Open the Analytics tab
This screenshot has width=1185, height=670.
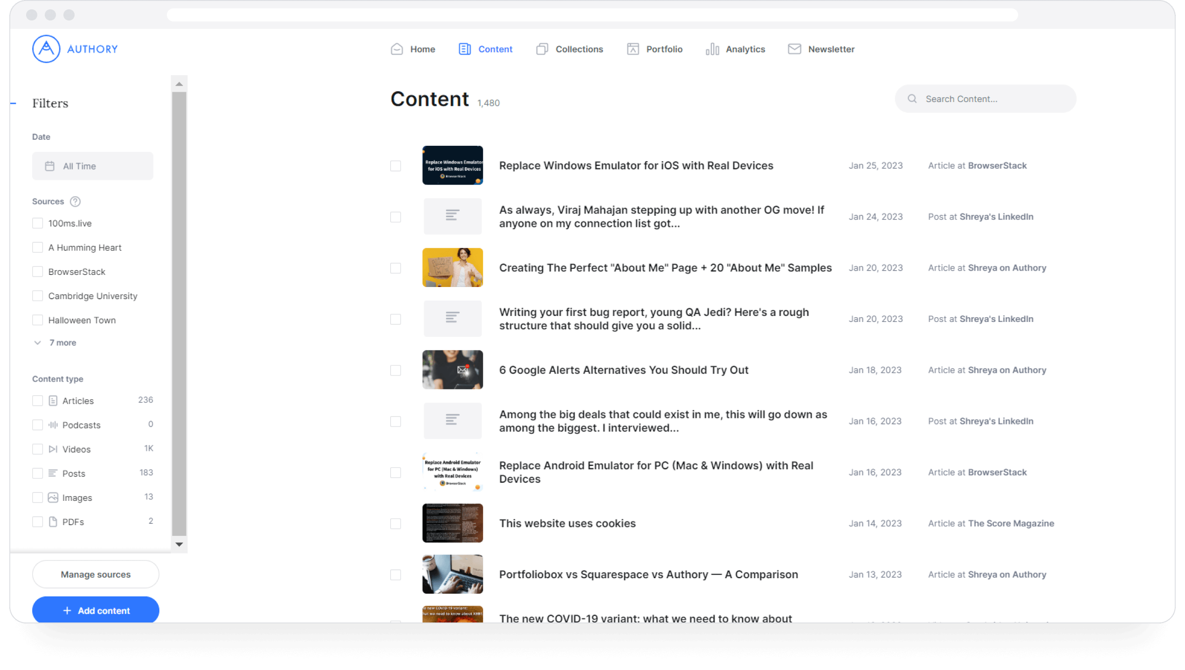point(735,49)
